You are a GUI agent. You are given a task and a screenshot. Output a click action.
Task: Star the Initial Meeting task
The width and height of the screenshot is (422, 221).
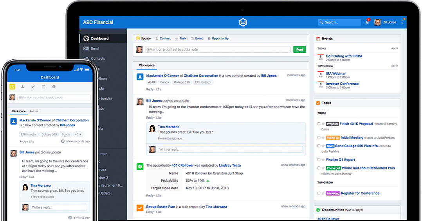click(x=323, y=138)
